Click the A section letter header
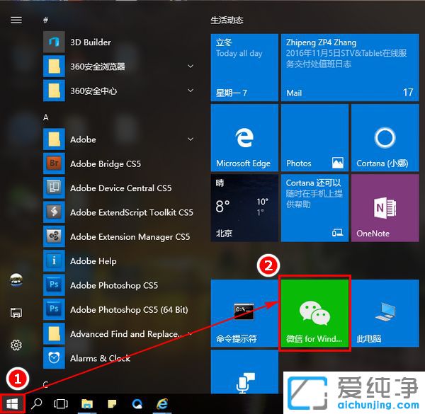The width and height of the screenshot is (425, 414). coord(46,117)
